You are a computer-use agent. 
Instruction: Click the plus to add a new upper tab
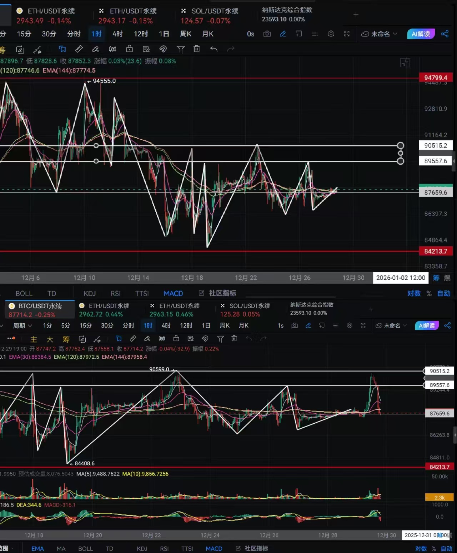[356, 15]
